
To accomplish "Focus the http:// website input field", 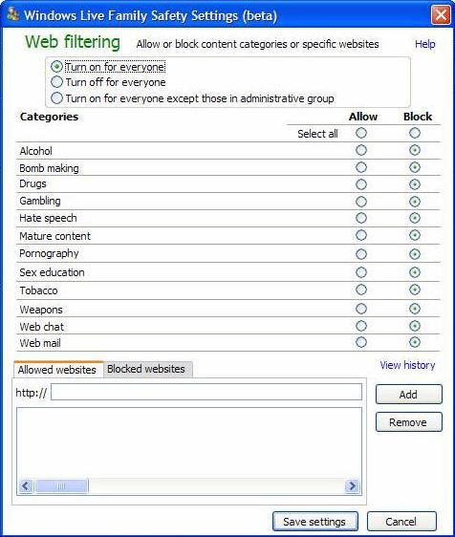I will pos(206,392).
